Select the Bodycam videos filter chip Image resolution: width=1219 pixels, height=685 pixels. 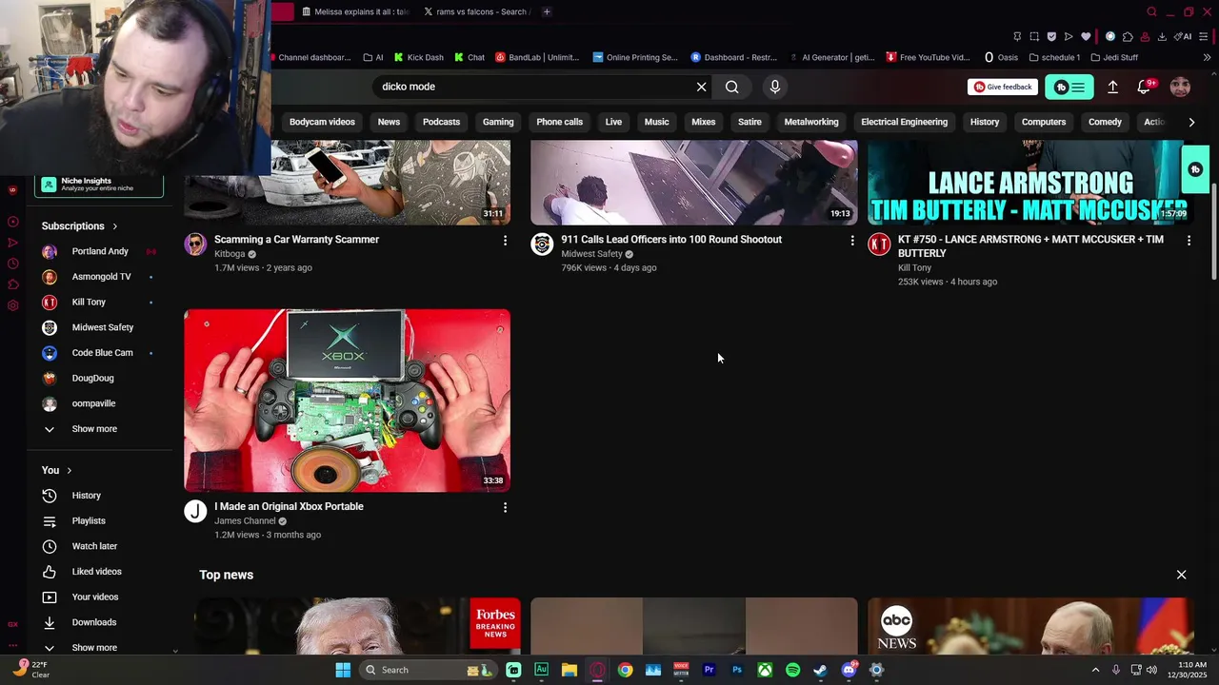(x=322, y=122)
